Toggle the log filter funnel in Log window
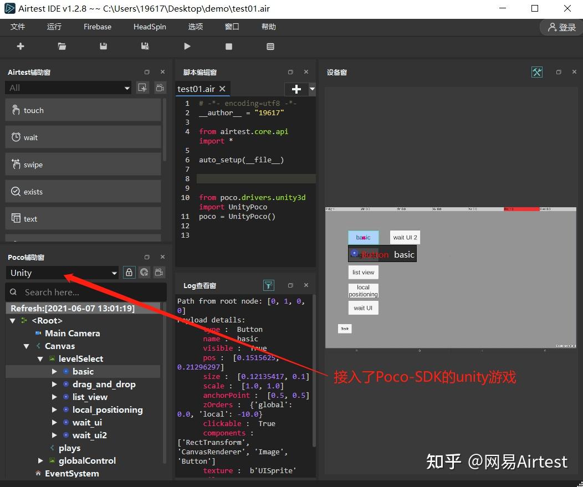The height and width of the screenshot is (487, 583). pos(268,285)
